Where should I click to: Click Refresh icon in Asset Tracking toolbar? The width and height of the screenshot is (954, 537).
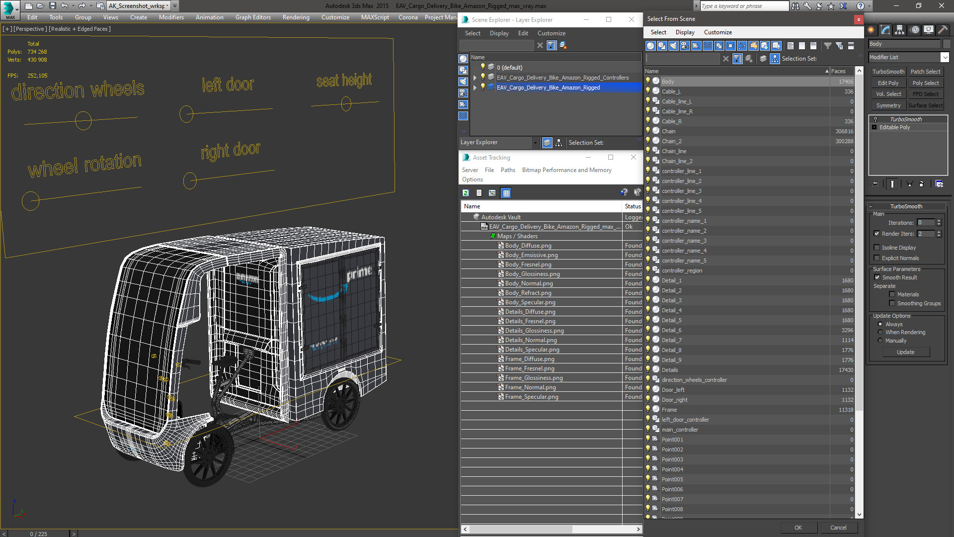(x=466, y=193)
